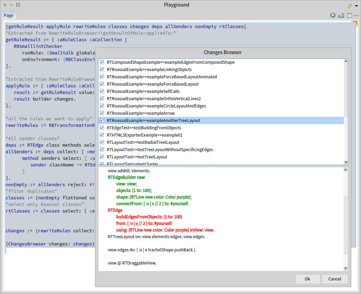Open the window menu dropdown arrow in title bar
This screenshot has height=294, width=361.
click(x=356, y=6)
